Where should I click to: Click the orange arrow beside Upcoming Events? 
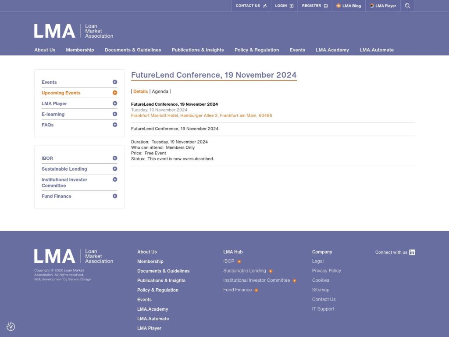click(115, 93)
